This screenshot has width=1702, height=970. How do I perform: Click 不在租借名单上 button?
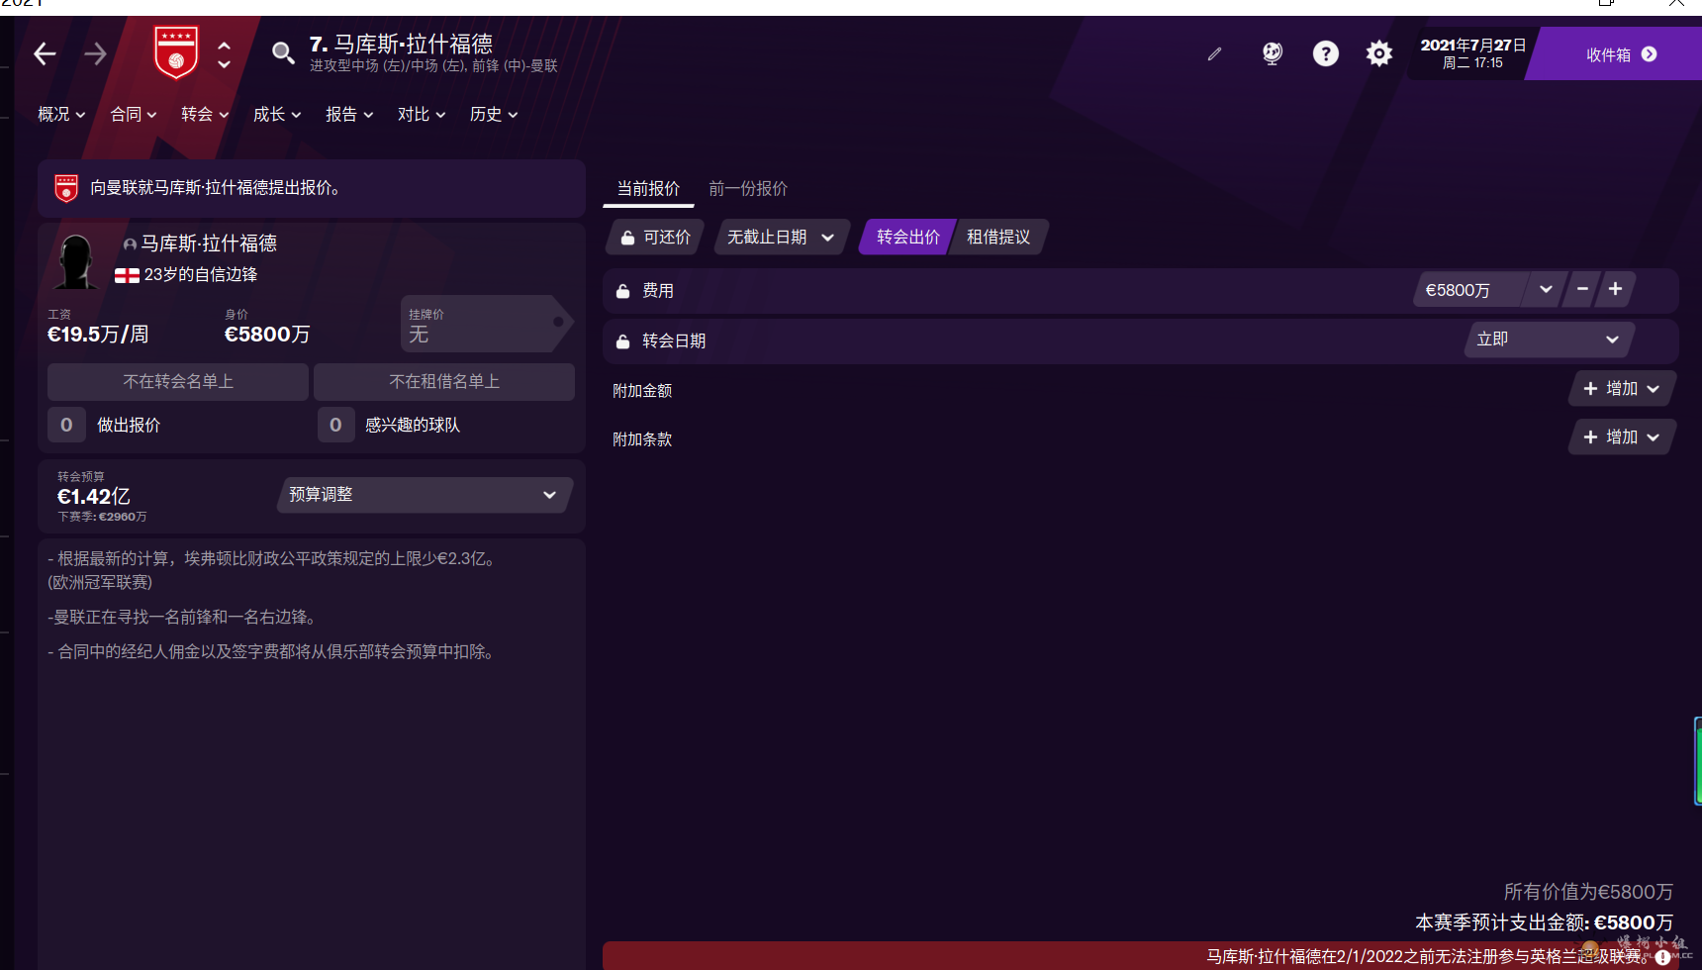click(444, 382)
